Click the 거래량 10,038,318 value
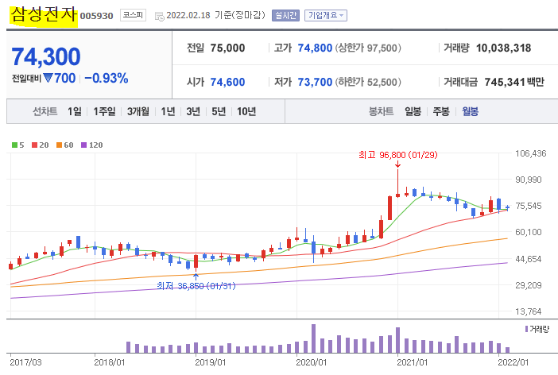558x375 pixels. 503,48
